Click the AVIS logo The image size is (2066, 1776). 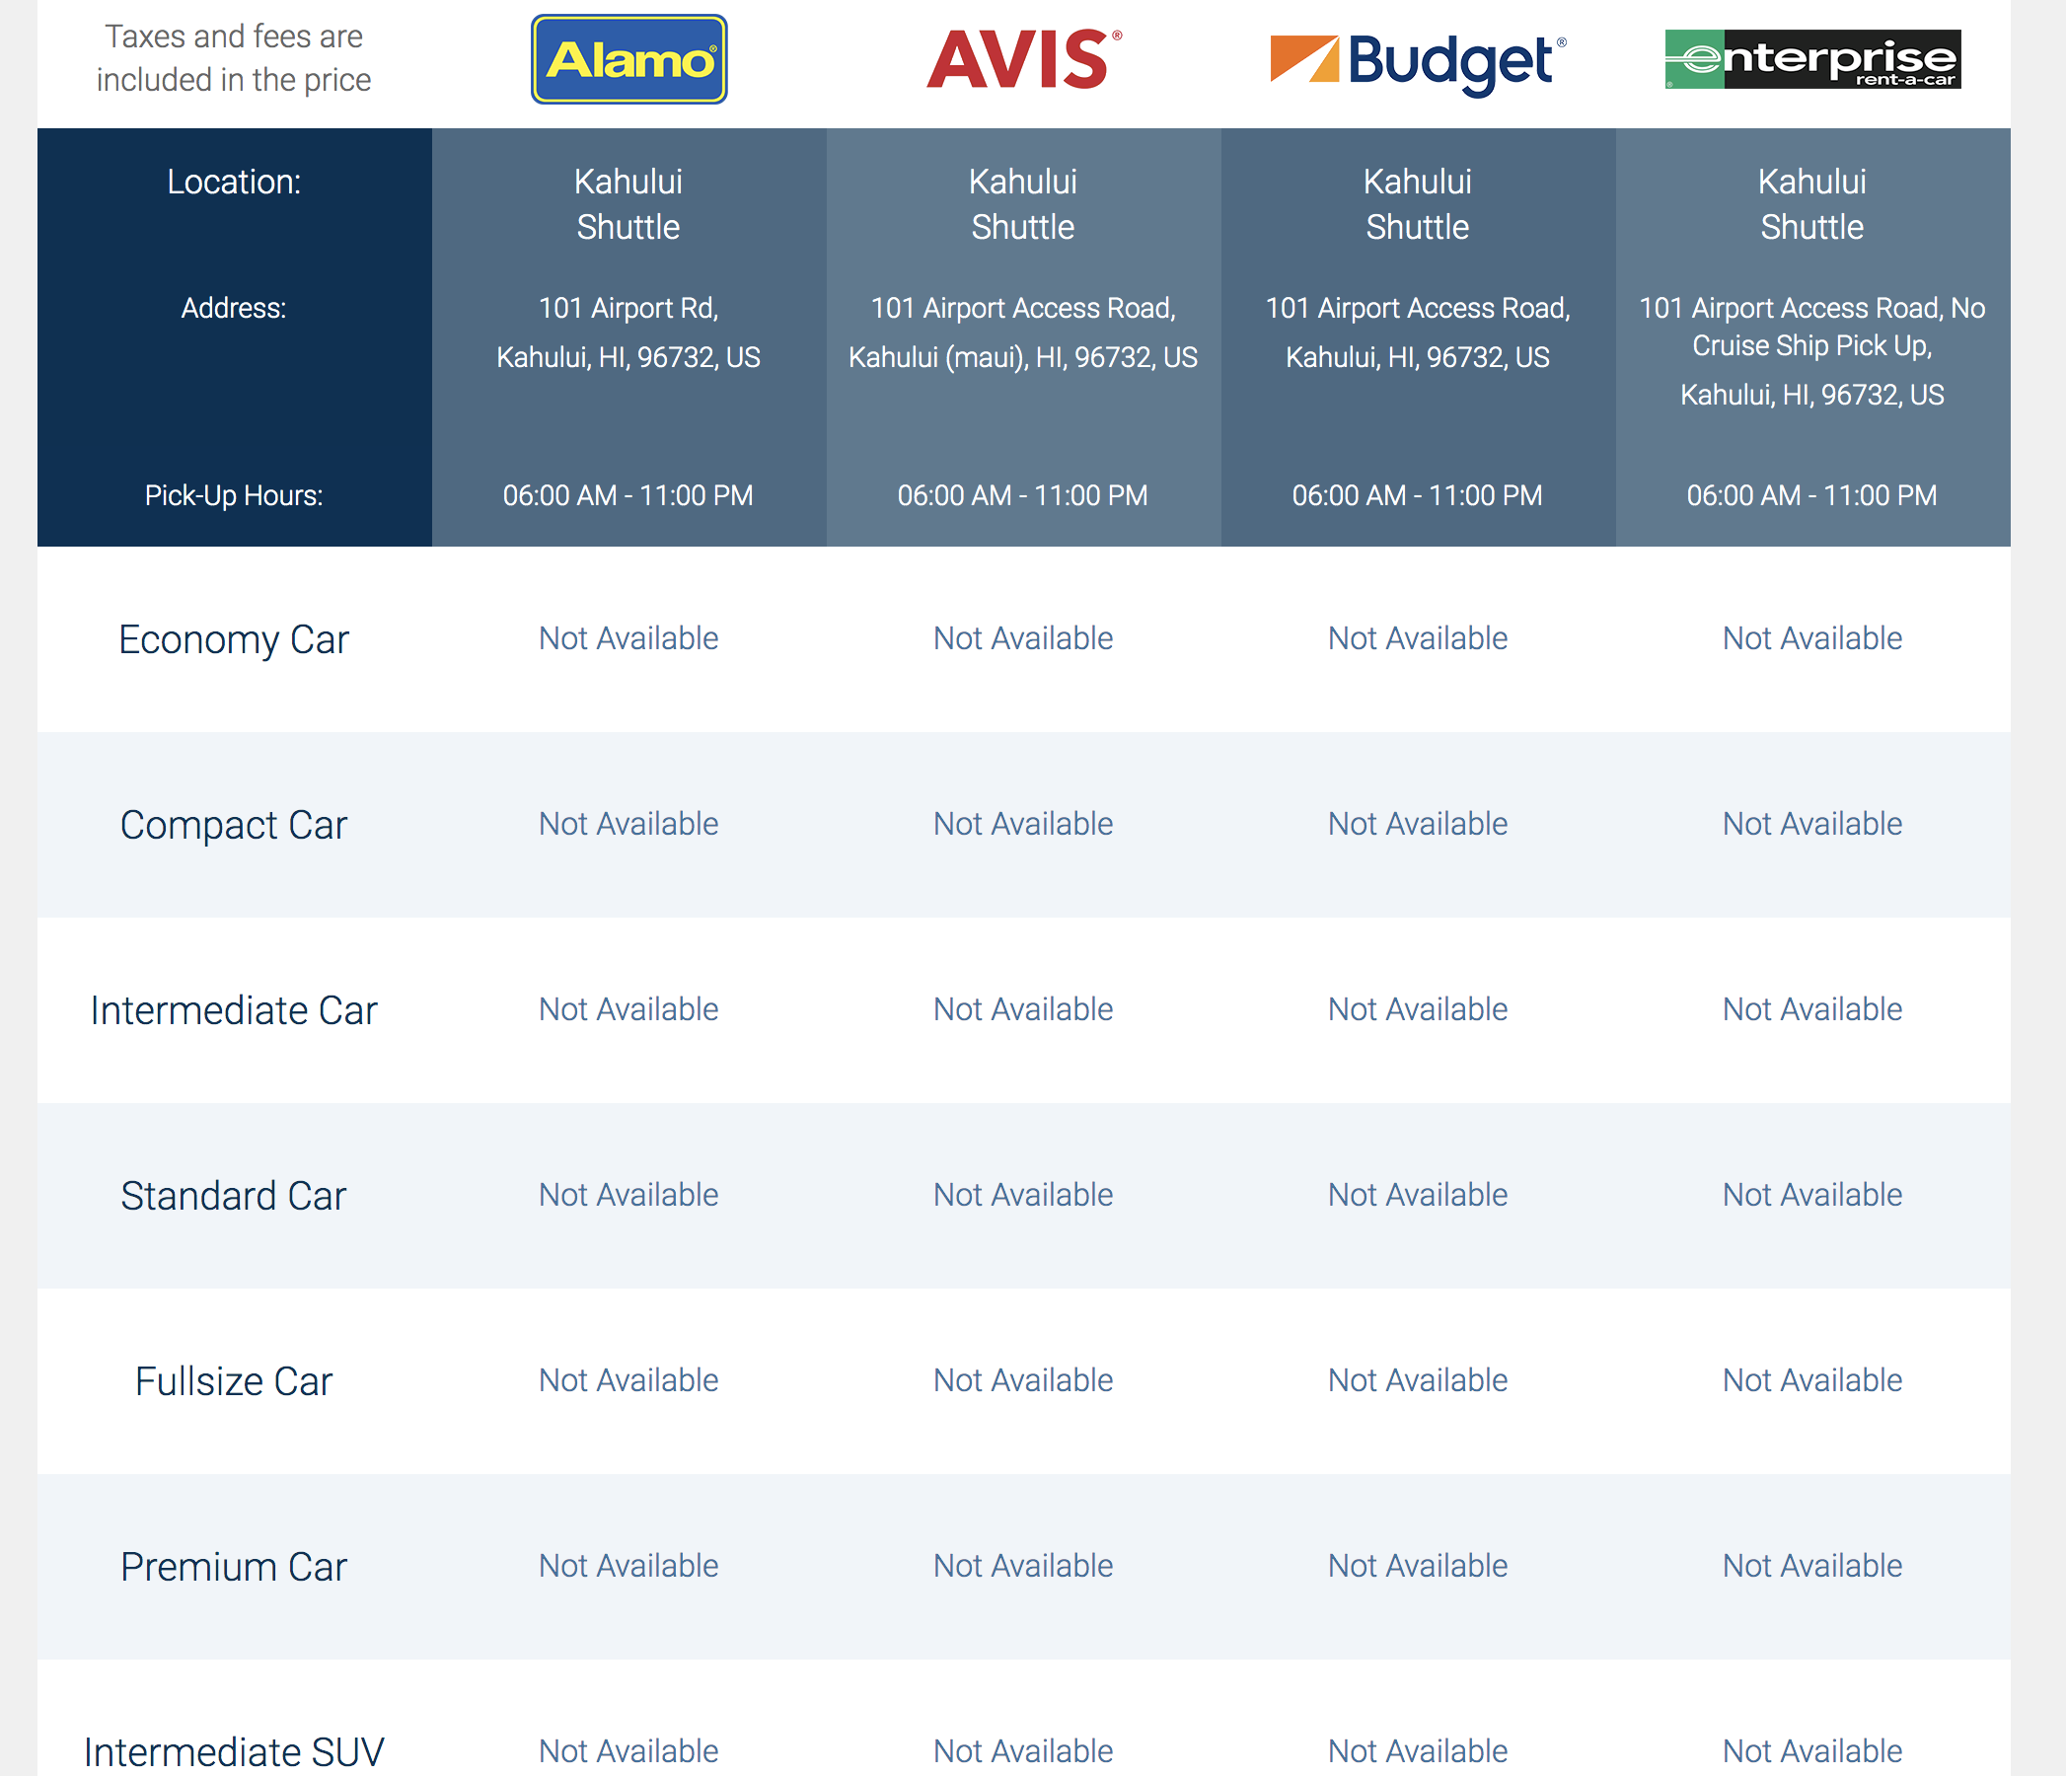pyautogui.click(x=1023, y=60)
